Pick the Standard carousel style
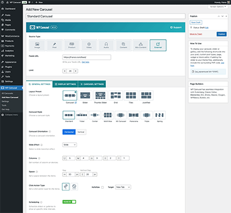 tap(69, 115)
